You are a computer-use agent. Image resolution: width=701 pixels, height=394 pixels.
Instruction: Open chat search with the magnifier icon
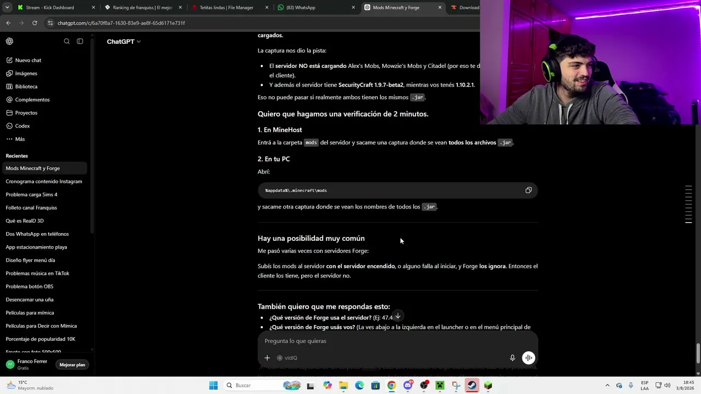[67, 42]
